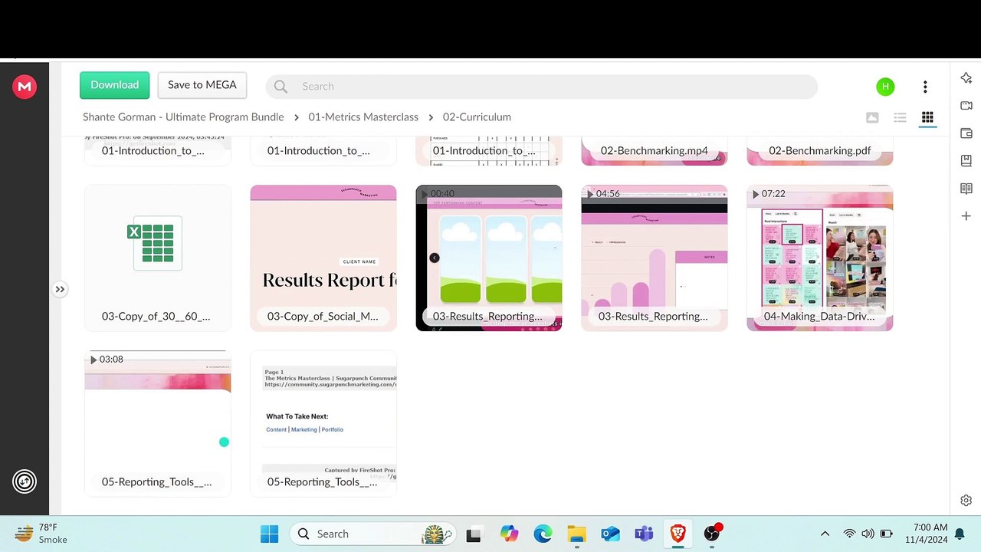The image size is (981, 552).
Task: Open the battery status tray icon
Action: (x=886, y=534)
